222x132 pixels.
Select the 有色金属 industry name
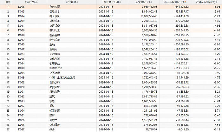[55, 7]
